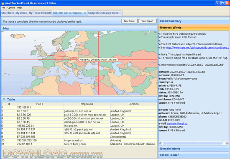Expand the Email Summary panel
230x159 pixels.
194,21
